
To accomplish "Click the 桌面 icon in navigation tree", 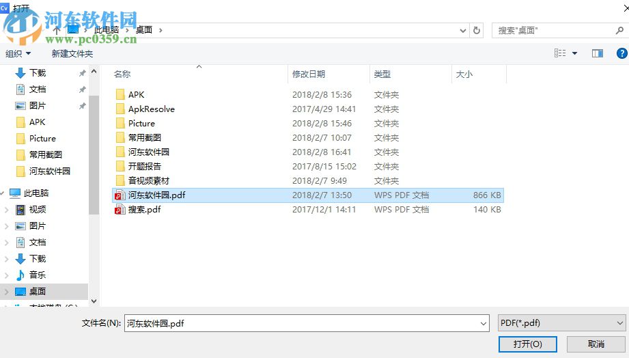I will point(20,291).
